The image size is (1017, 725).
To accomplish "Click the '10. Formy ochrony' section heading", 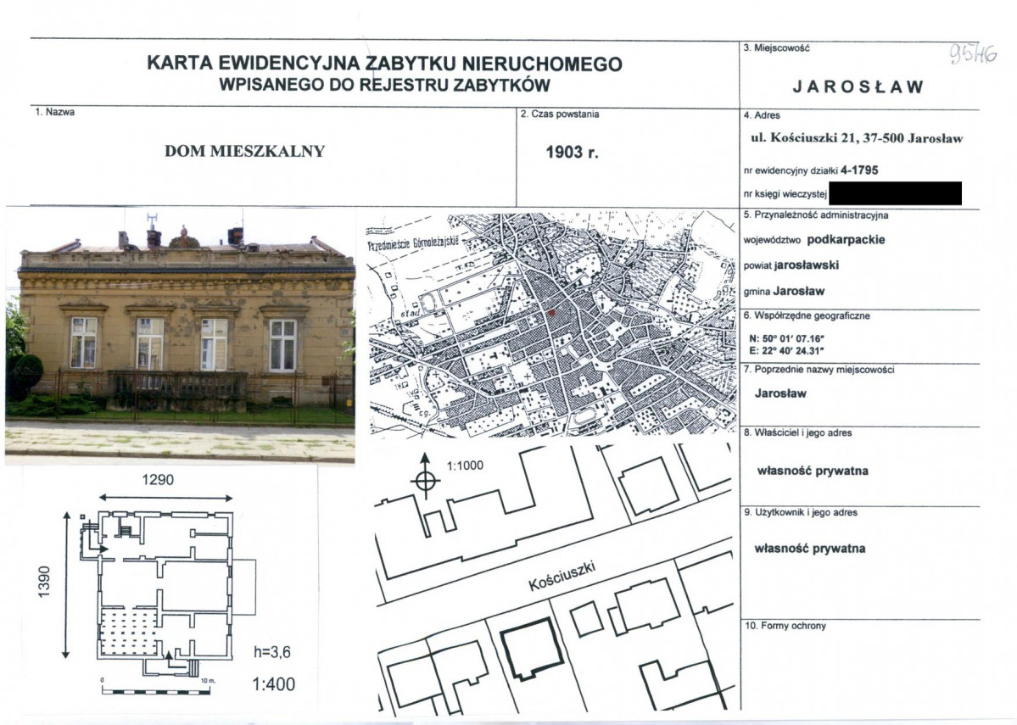I will [785, 626].
